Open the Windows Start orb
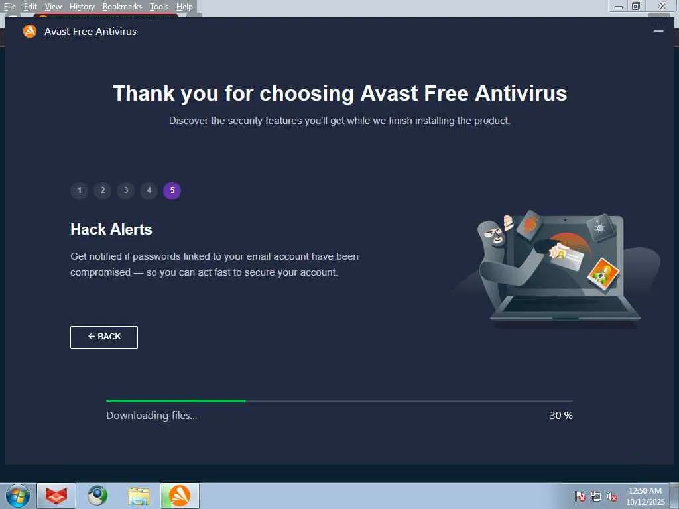The height and width of the screenshot is (509, 679). (x=17, y=496)
